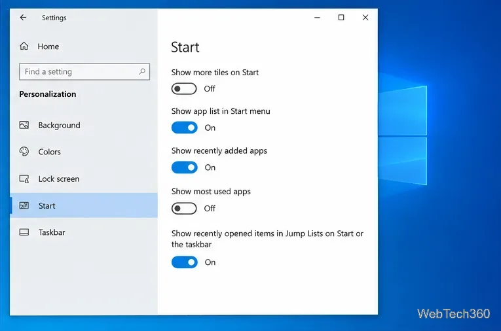The height and width of the screenshot is (331, 501).
Task: Click the Settings window title text
Action: pos(54,18)
